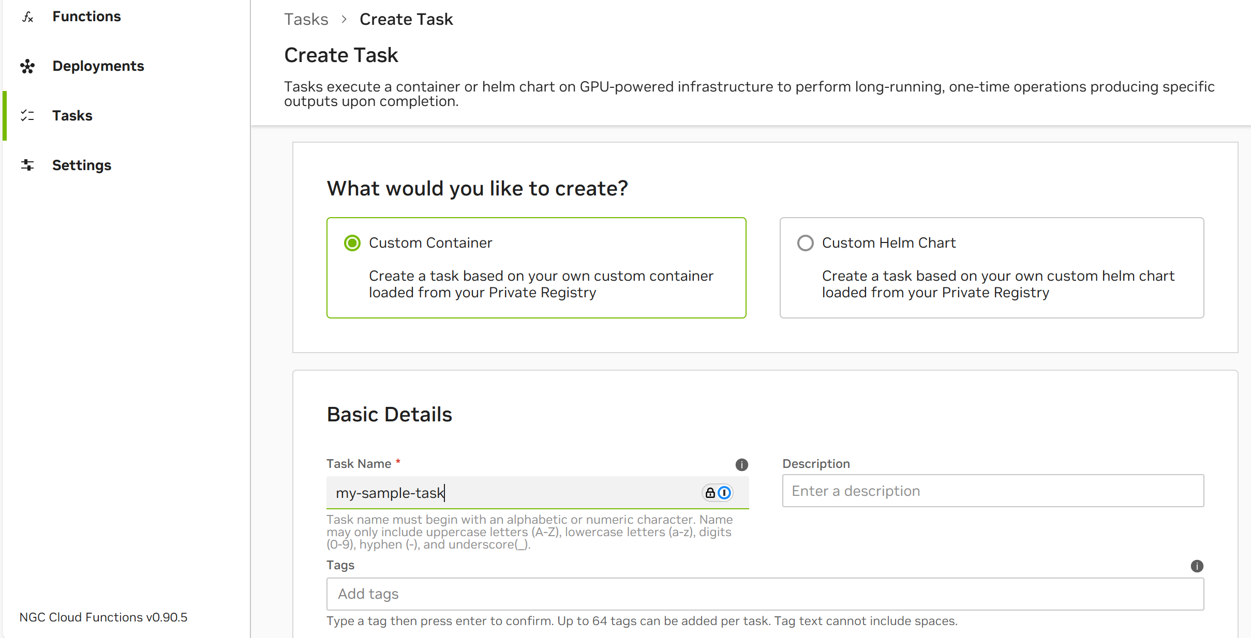The height and width of the screenshot is (638, 1251).
Task: Click the info icon beside Tags
Action: (1197, 567)
